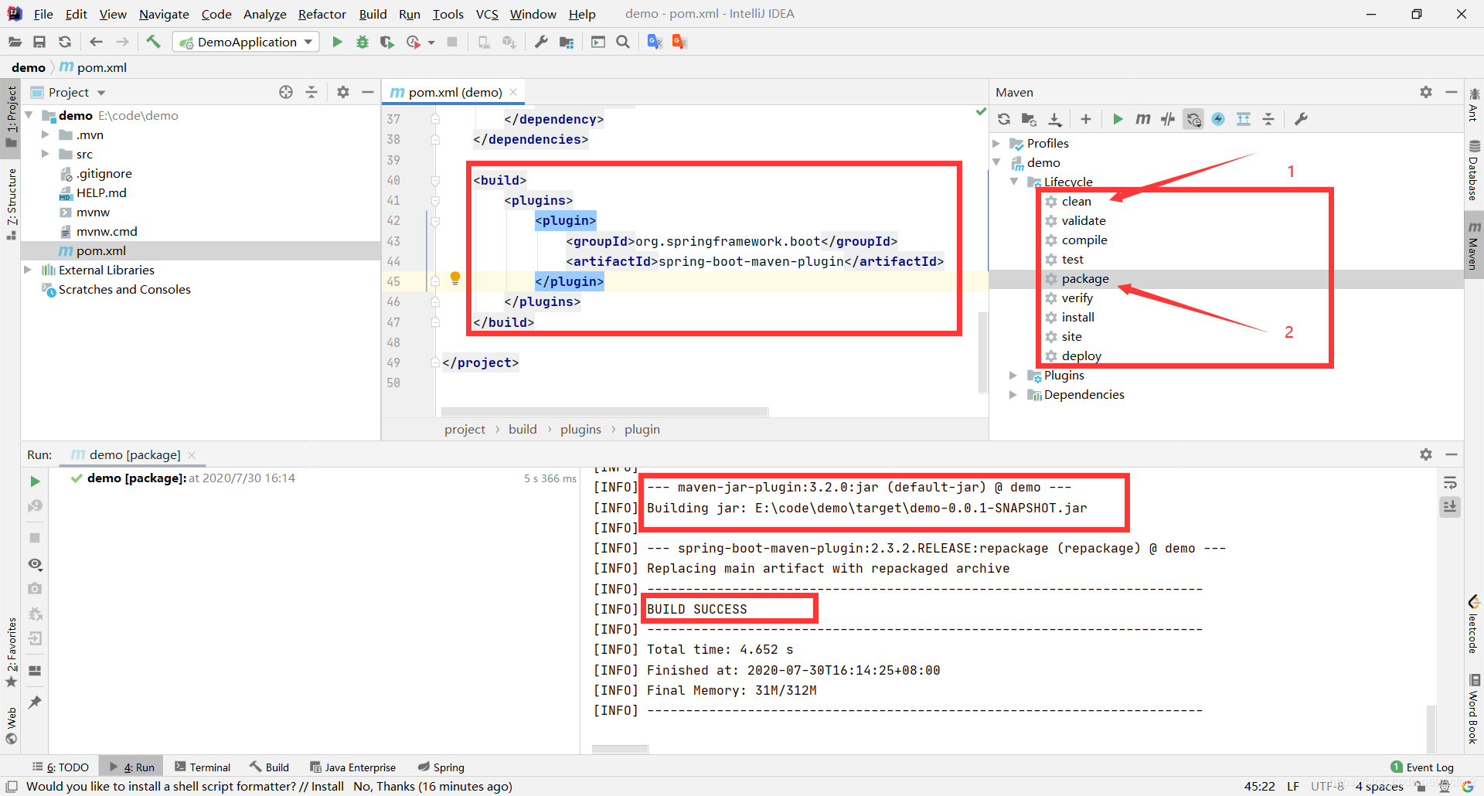Minimize Maven panel with hide icon
This screenshot has width=1484, height=796.
[x=1452, y=92]
